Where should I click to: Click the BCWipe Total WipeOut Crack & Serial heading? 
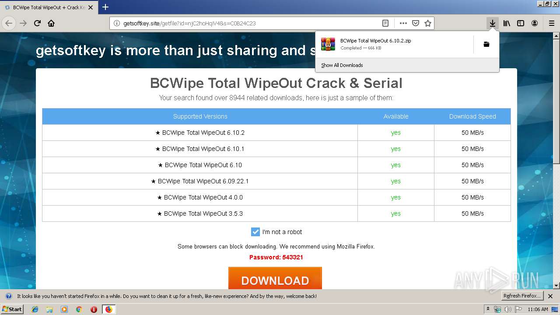pos(276,83)
